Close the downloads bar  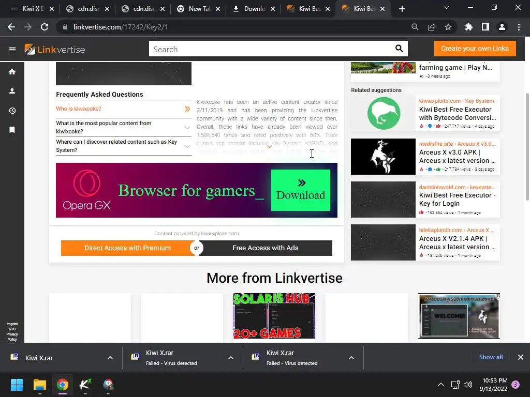pos(521,357)
